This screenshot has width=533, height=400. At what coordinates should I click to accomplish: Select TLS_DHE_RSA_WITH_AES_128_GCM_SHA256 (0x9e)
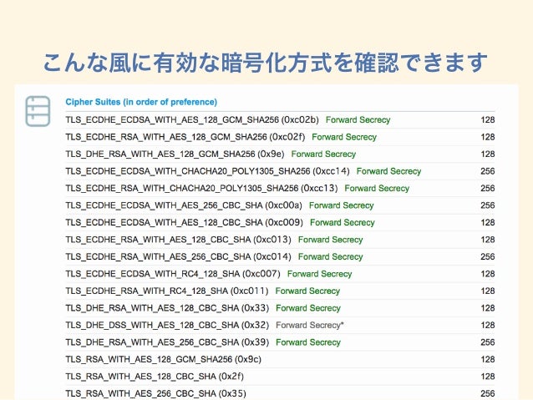[175, 154]
